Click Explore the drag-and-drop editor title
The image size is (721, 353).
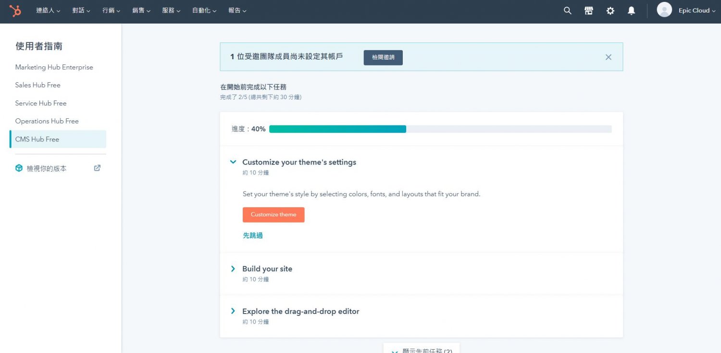pos(301,311)
